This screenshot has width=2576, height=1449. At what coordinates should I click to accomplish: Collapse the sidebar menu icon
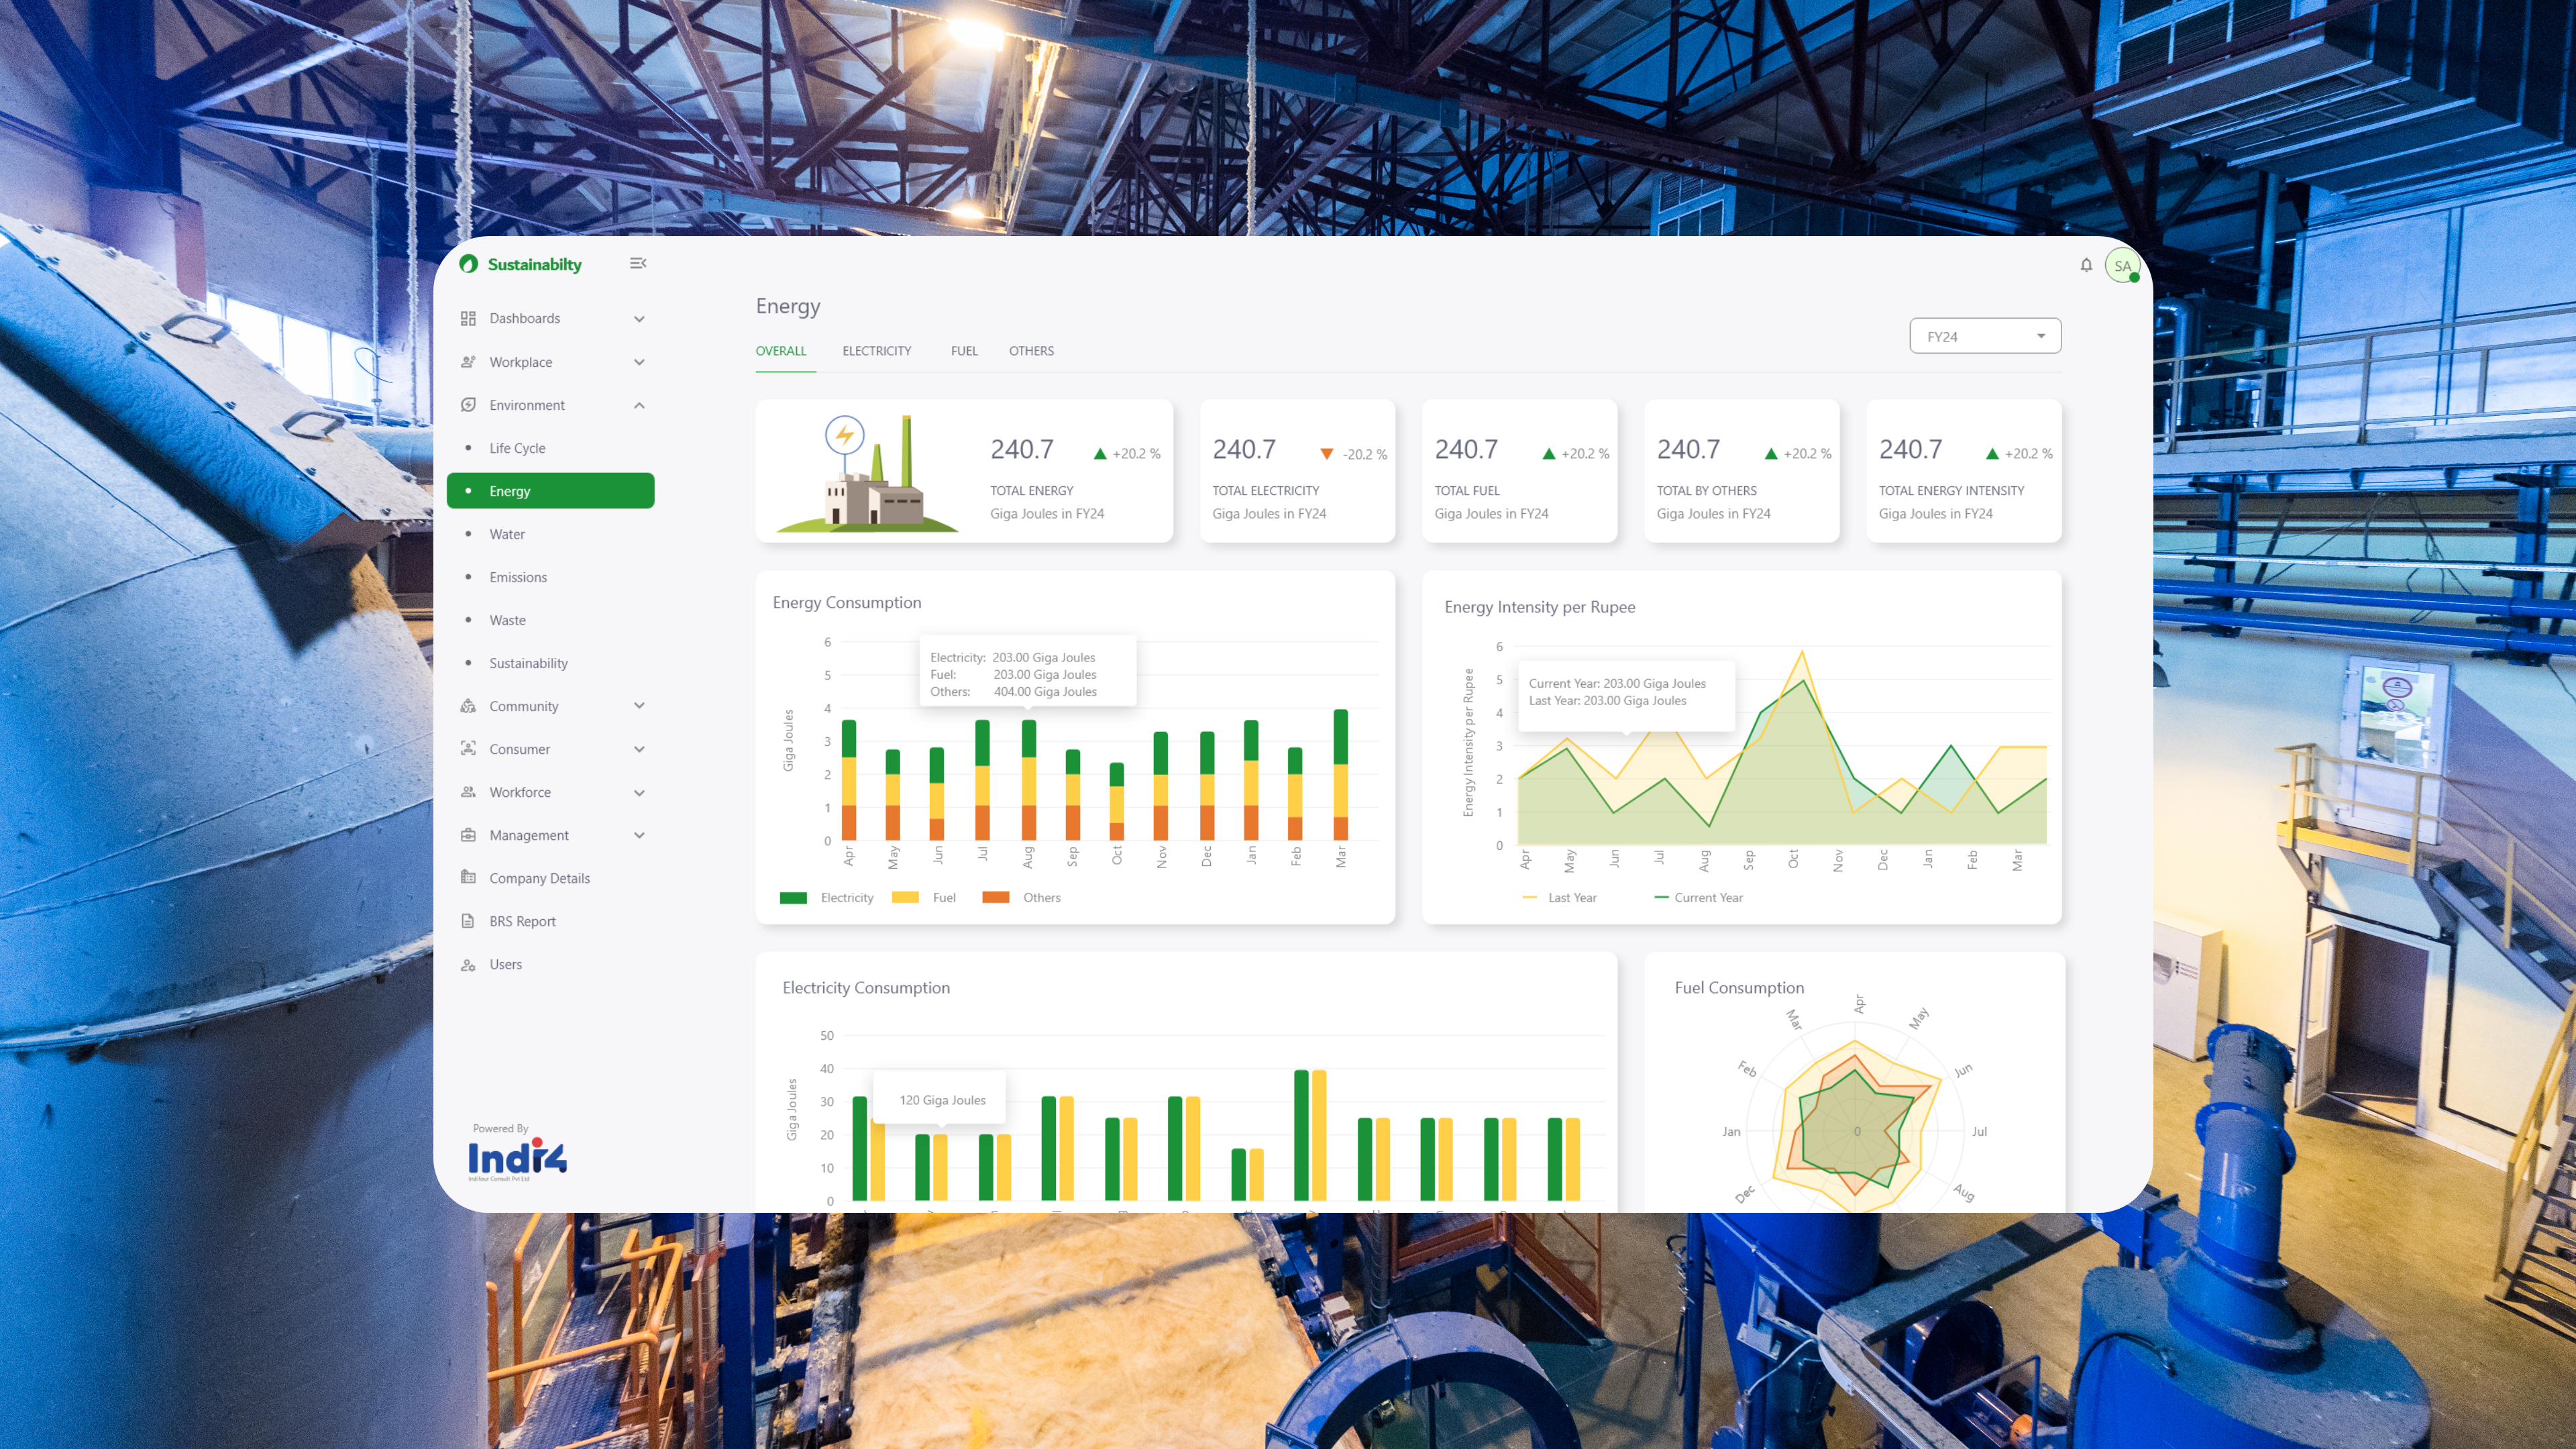click(x=638, y=263)
